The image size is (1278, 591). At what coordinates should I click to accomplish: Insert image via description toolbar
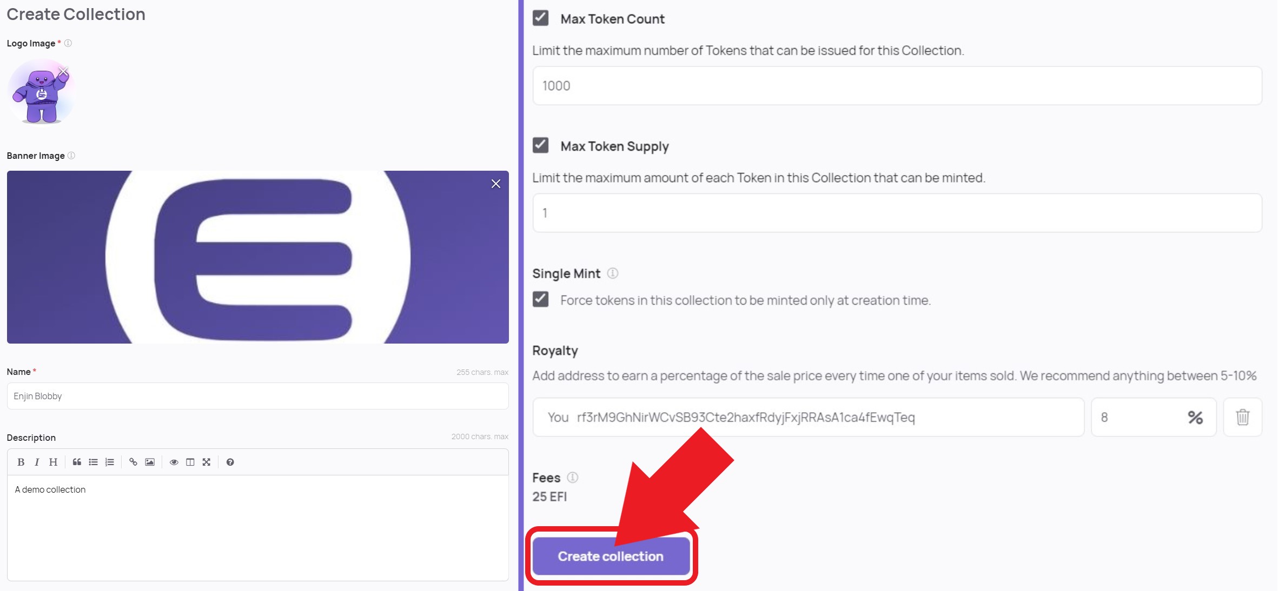[x=150, y=462]
